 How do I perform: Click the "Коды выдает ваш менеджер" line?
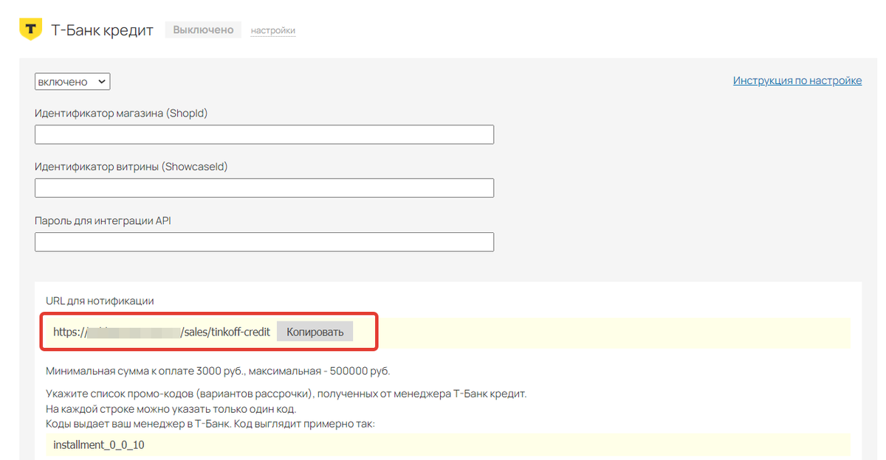pos(210,424)
